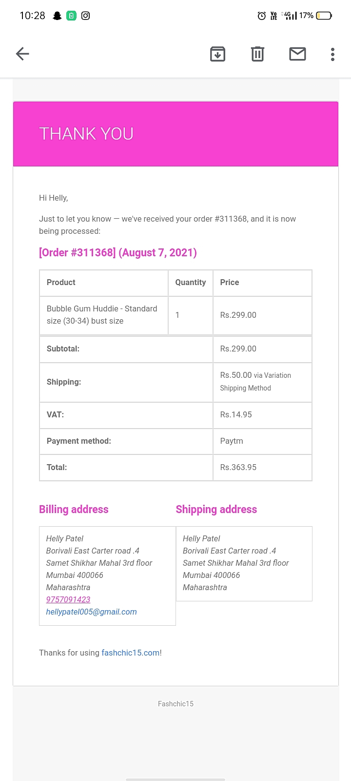Archive this email using the archive icon

click(x=217, y=54)
